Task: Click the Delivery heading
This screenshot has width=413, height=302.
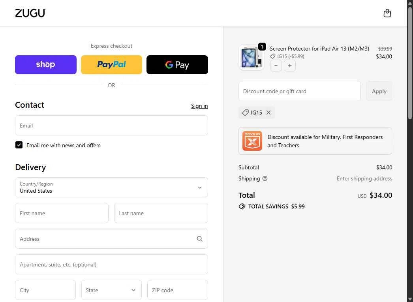Action: point(30,167)
